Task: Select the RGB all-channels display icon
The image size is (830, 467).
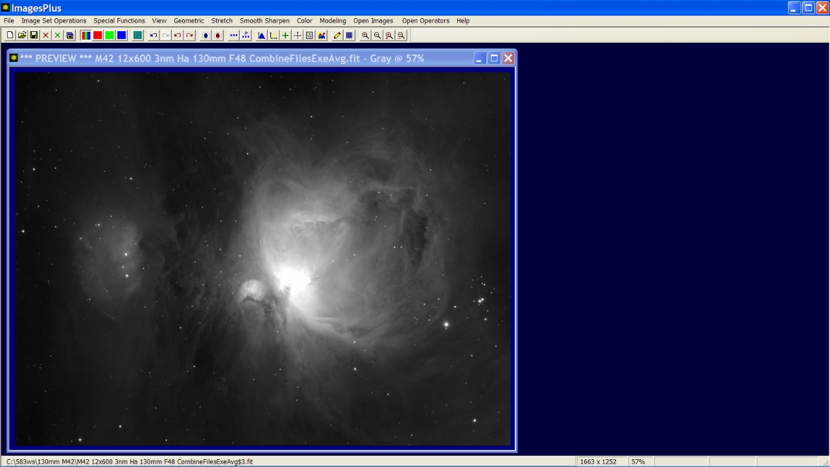Action: click(86, 35)
